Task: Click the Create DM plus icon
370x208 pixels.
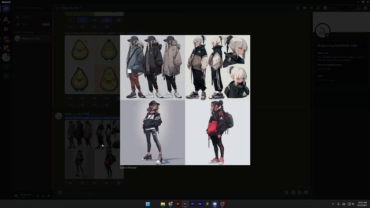Action: 49,32
